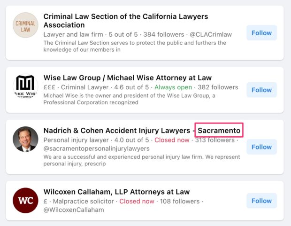Open Nadrich & Cohen Accident Injury Lawyers title

click(117, 130)
